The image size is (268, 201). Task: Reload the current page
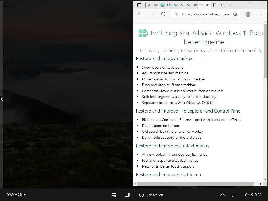163,14
